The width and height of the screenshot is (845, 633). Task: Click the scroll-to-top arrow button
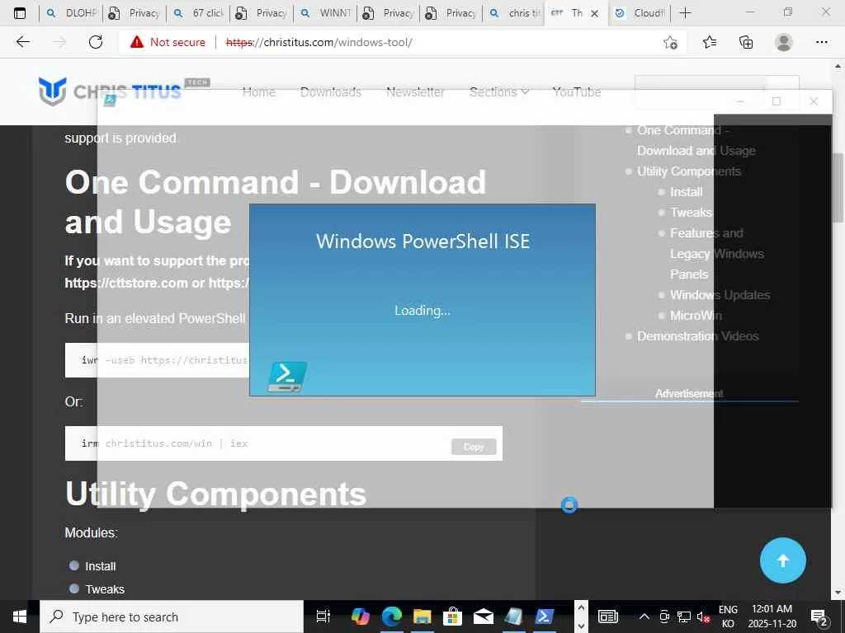(782, 560)
